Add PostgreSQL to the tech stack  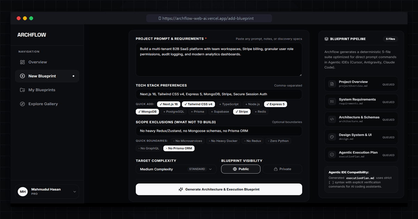(x=174, y=112)
